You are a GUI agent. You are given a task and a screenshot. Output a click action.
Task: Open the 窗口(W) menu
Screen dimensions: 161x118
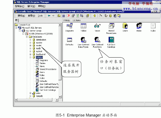pos(31,6)
